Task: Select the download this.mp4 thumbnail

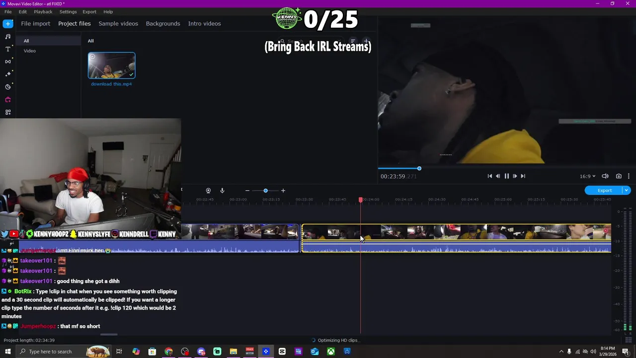Action: [112, 65]
